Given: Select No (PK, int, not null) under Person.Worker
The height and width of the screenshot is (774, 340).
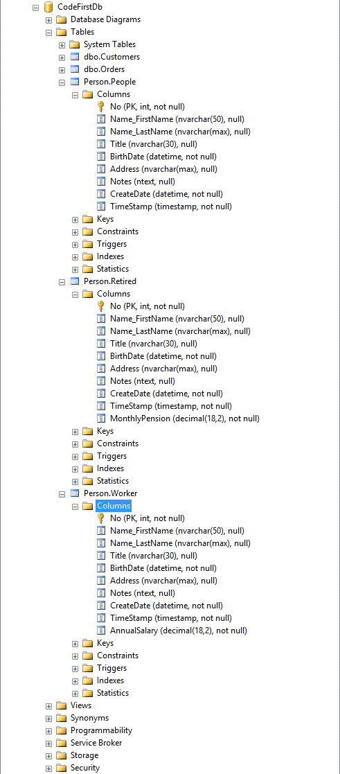Looking at the screenshot, I should click(147, 518).
